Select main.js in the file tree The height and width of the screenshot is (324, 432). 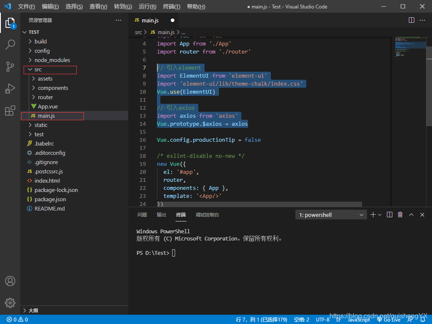pyautogui.click(x=46, y=116)
